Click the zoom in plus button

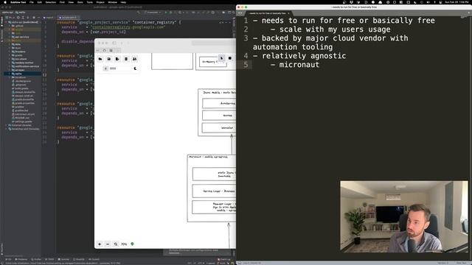(x=100, y=244)
